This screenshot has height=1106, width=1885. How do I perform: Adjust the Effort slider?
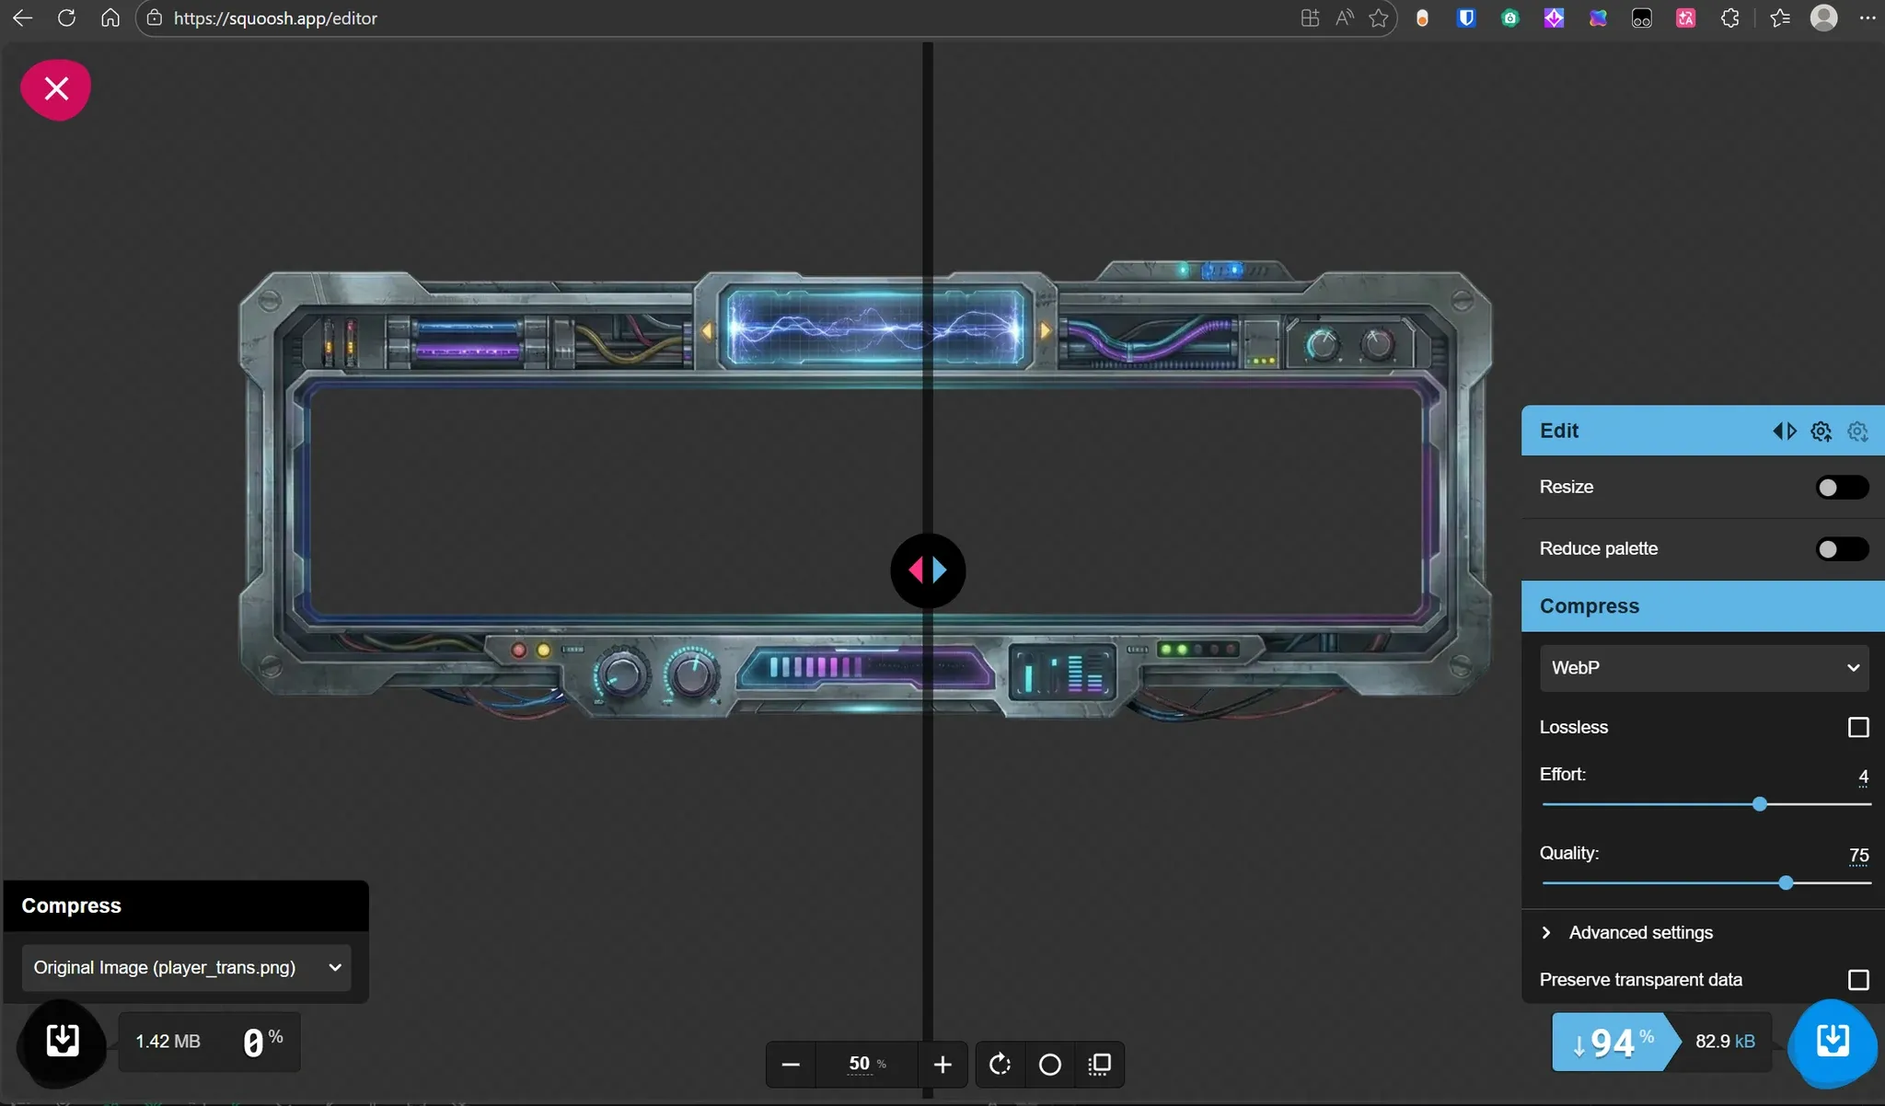1706,804
